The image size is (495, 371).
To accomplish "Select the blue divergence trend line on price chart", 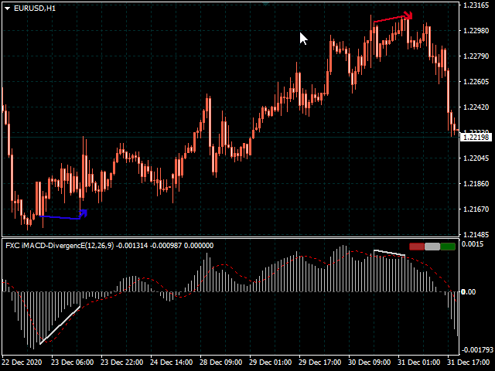I will tap(60, 217).
